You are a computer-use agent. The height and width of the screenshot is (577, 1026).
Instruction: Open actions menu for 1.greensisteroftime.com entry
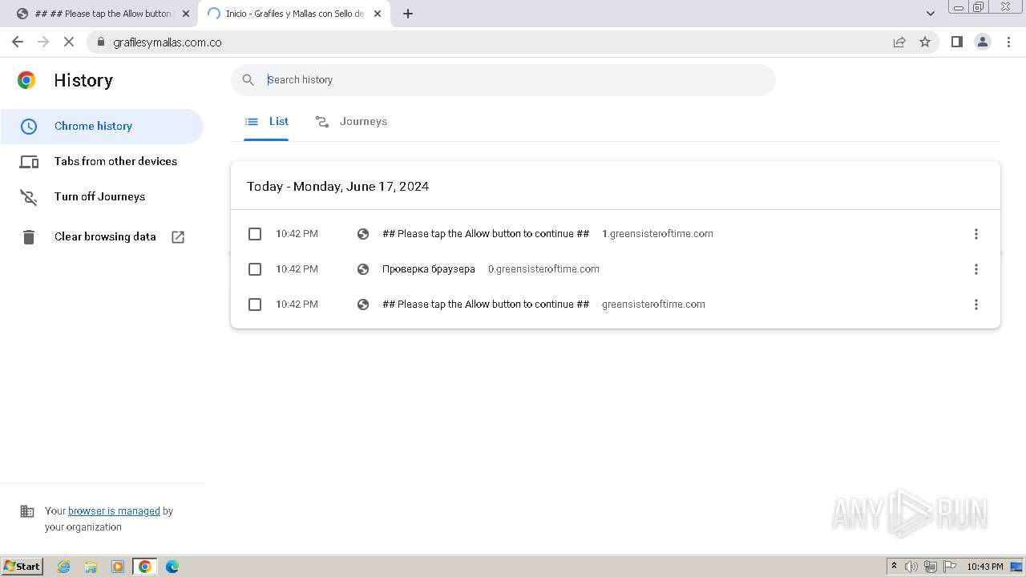pyautogui.click(x=976, y=234)
